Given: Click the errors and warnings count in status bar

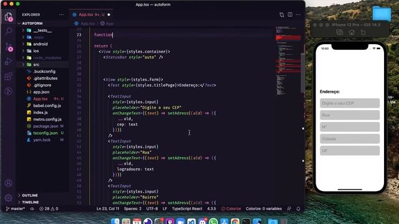Looking at the screenshot, I should [x=49, y=209].
